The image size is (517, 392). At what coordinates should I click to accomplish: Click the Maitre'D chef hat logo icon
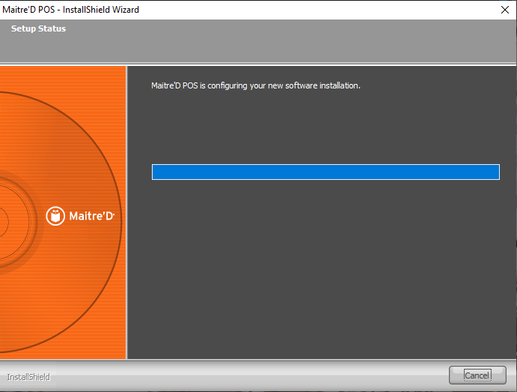[55, 216]
